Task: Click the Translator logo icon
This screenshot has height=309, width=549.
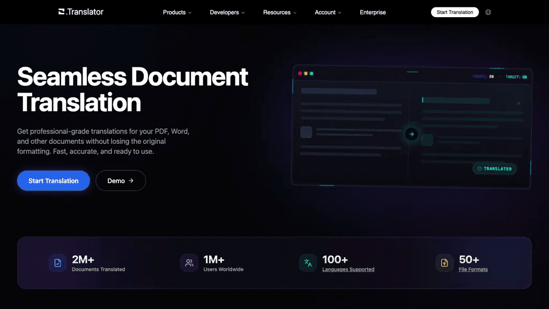Action: click(62, 12)
